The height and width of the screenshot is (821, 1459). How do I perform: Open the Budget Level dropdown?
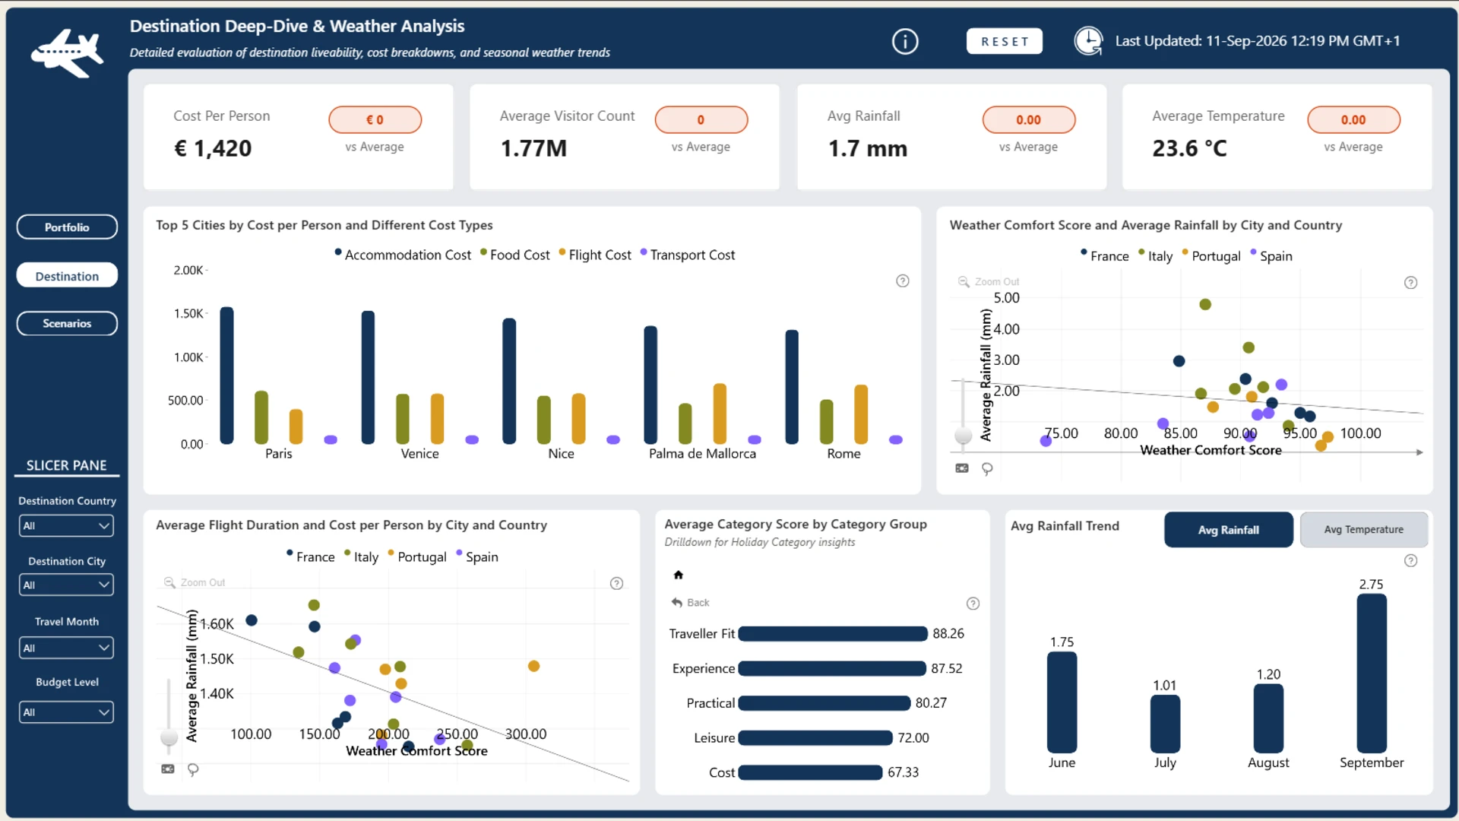(67, 713)
